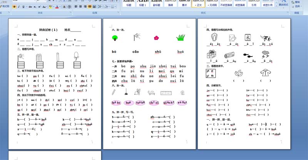Click the styles gallery down arrow
Image resolution: width=308 pixels, height=160 pixels.
pyautogui.click(x=276, y=2)
